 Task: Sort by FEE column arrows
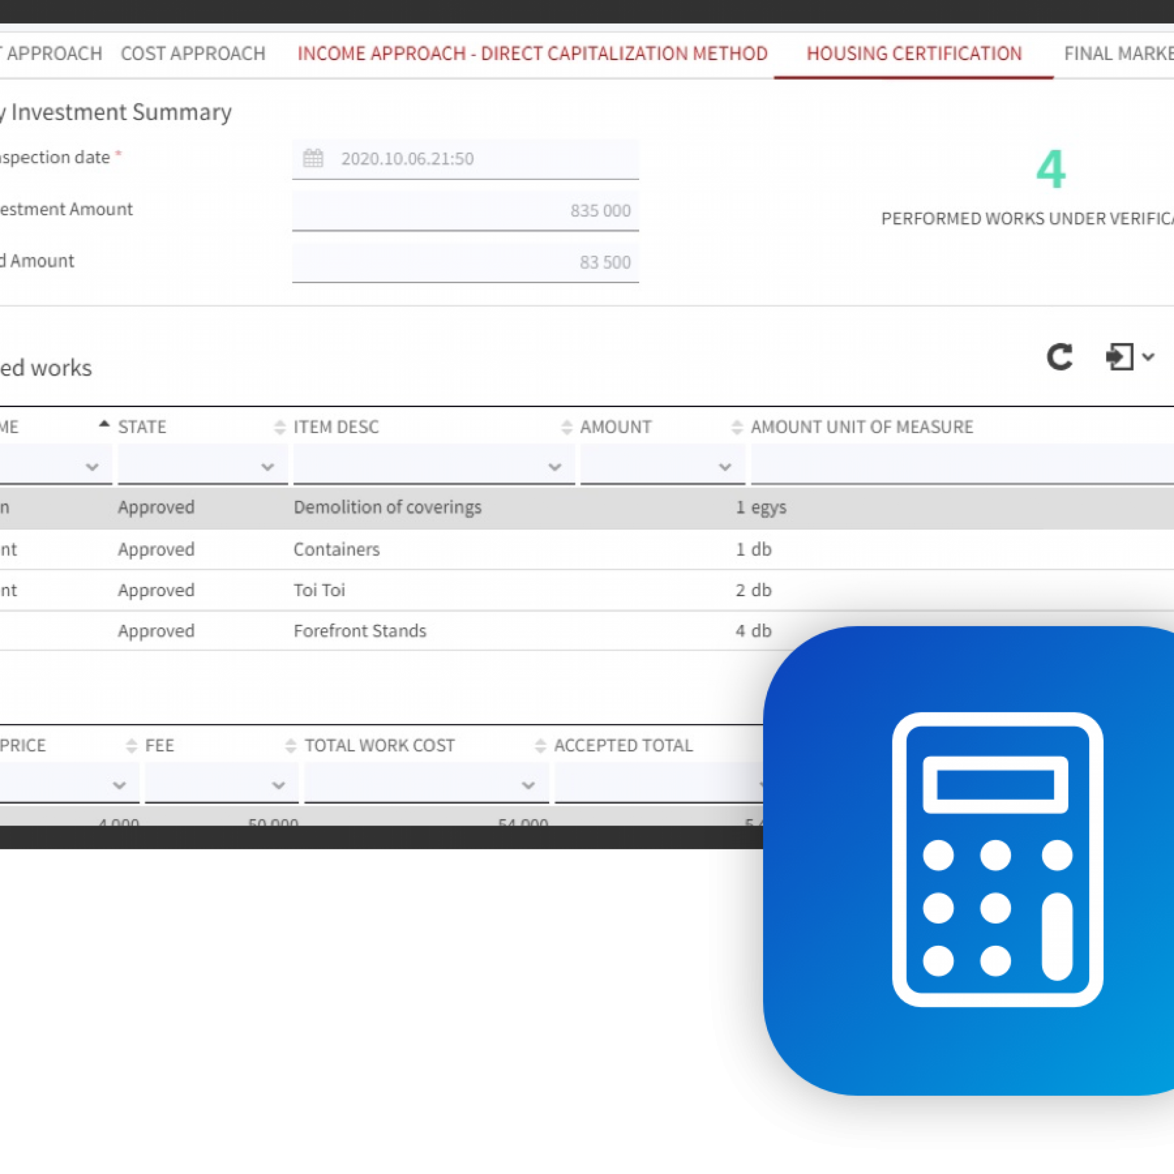coord(291,746)
